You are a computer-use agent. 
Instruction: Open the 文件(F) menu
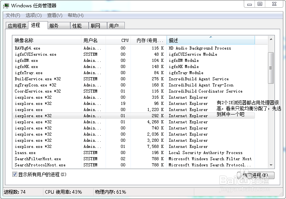click(13, 15)
